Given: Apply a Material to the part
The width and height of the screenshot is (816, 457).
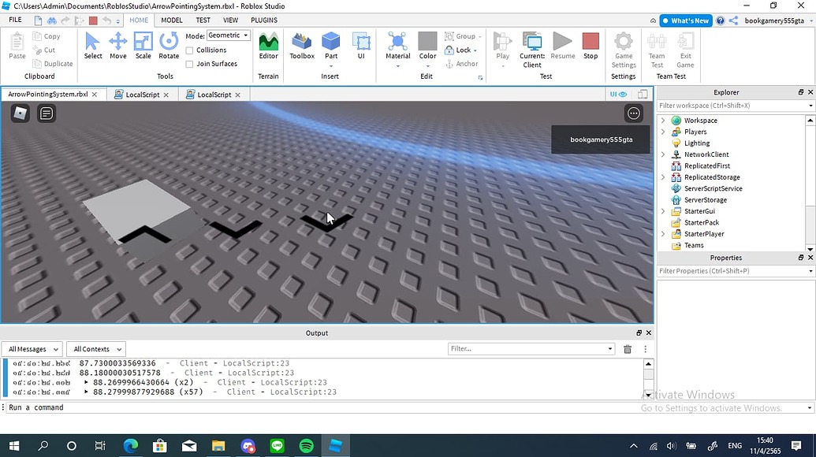Looking at the screenshot, I should (x=397, y=49).
